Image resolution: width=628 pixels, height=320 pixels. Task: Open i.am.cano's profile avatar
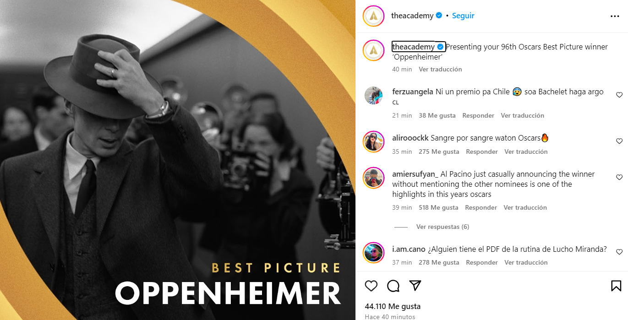click(373, 252)
